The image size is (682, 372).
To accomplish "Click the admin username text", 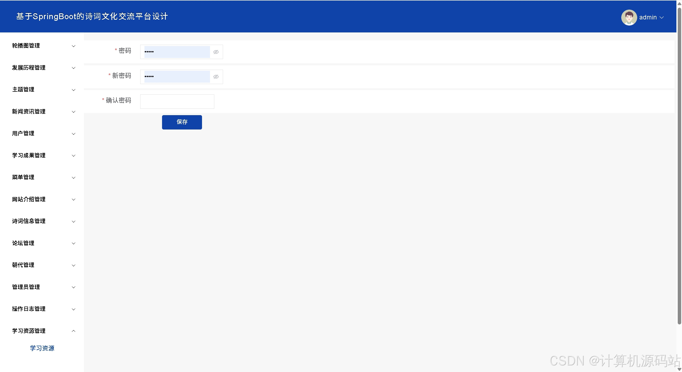I will 648,18.
